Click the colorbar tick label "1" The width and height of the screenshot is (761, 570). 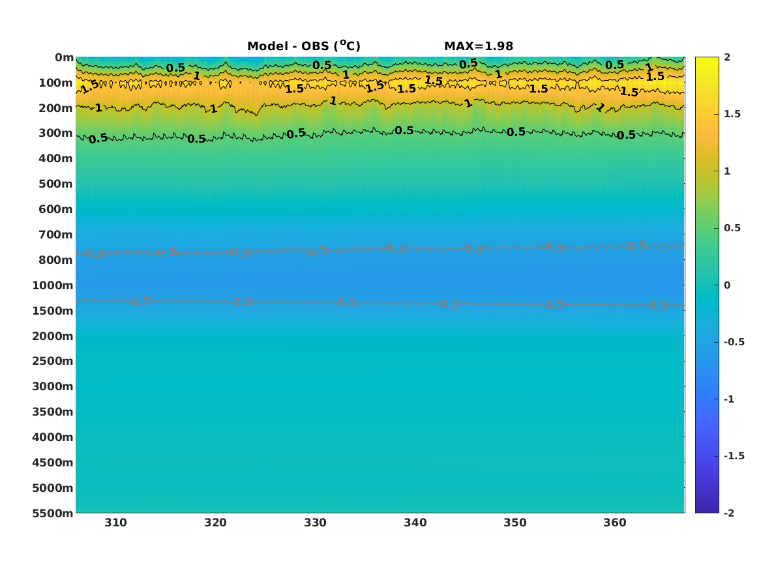coord(727,171)
